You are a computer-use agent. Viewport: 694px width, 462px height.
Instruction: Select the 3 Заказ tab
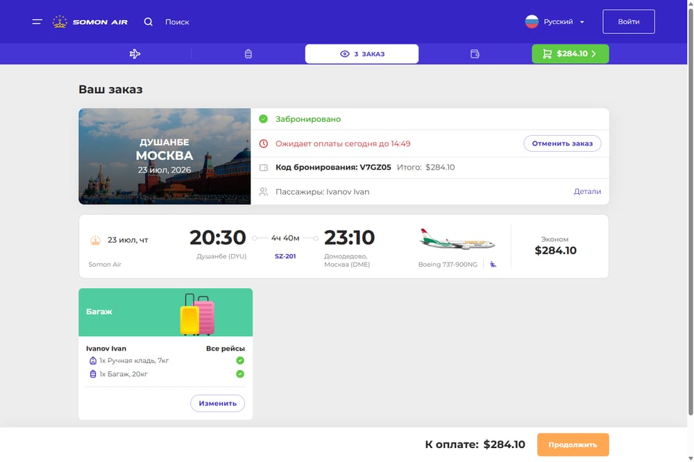coord(362,54)
